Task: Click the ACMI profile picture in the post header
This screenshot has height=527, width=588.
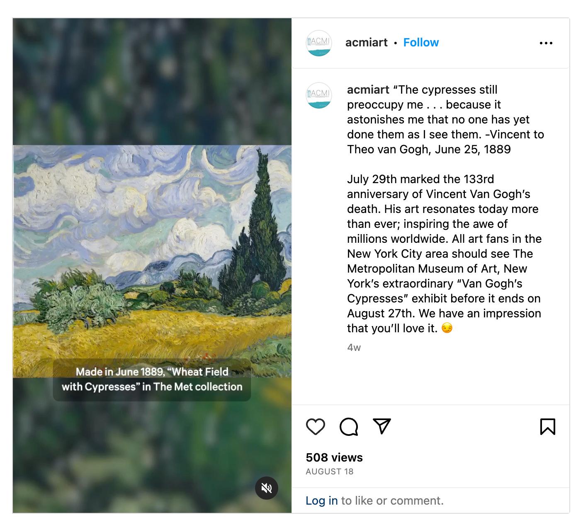Action: pos(318,43)
